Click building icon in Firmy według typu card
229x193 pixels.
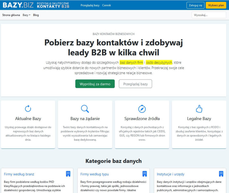click(144, 174)
